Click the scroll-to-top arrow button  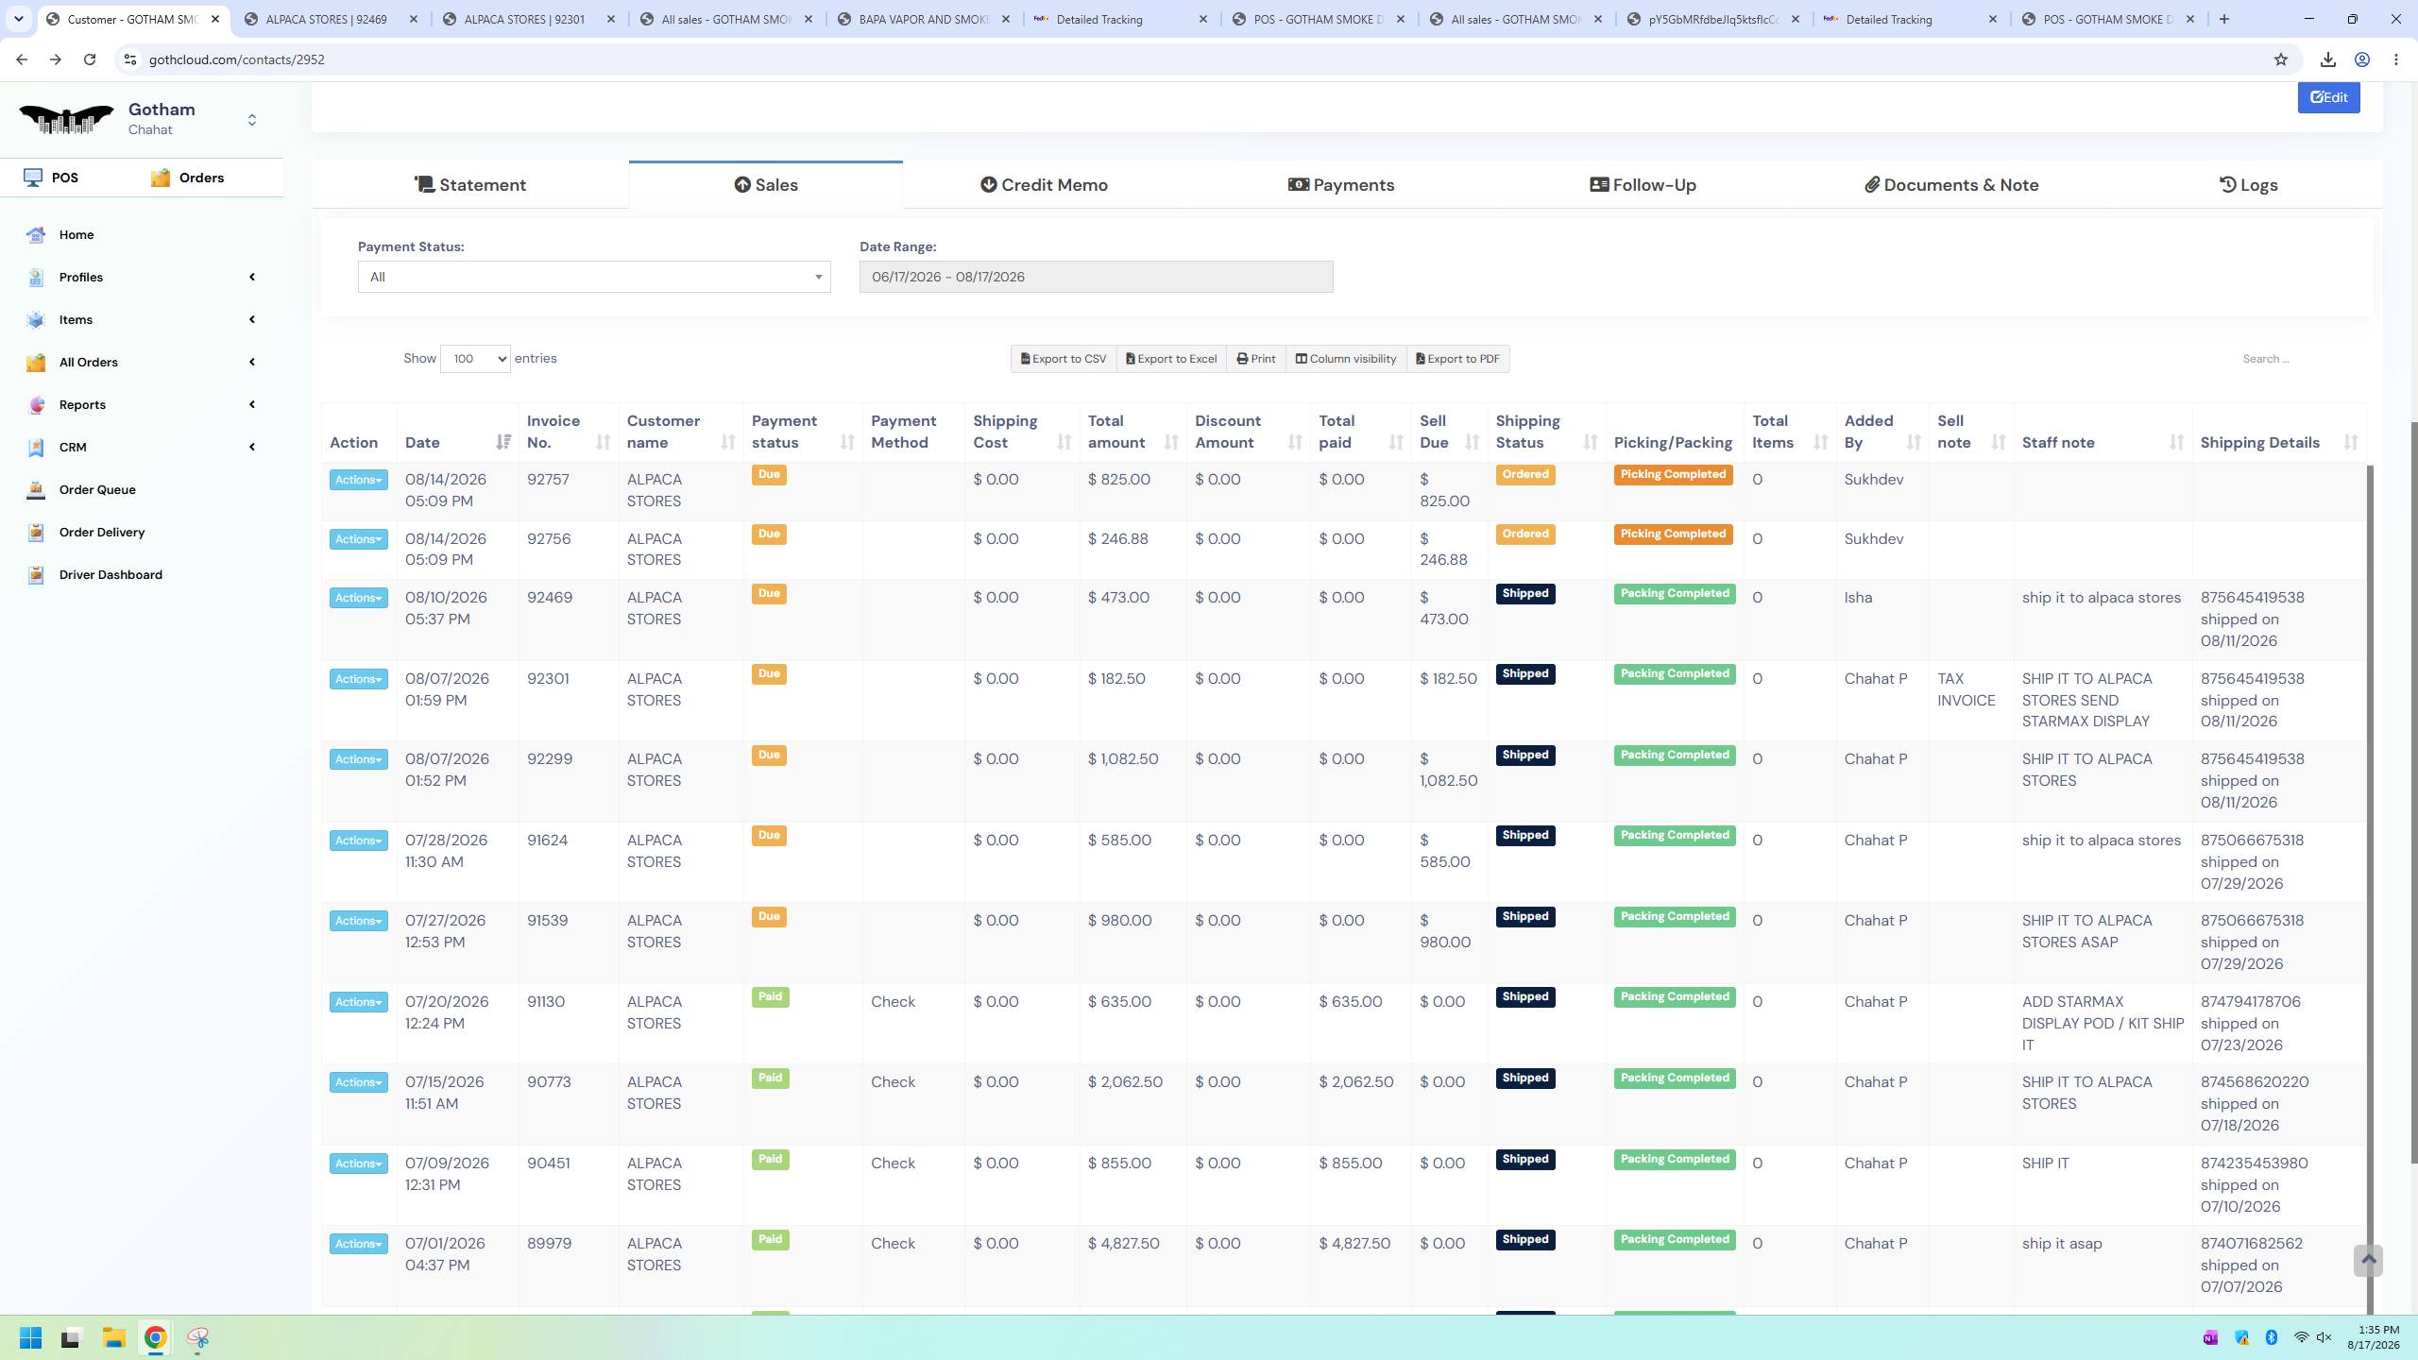click(2367, 1260)
